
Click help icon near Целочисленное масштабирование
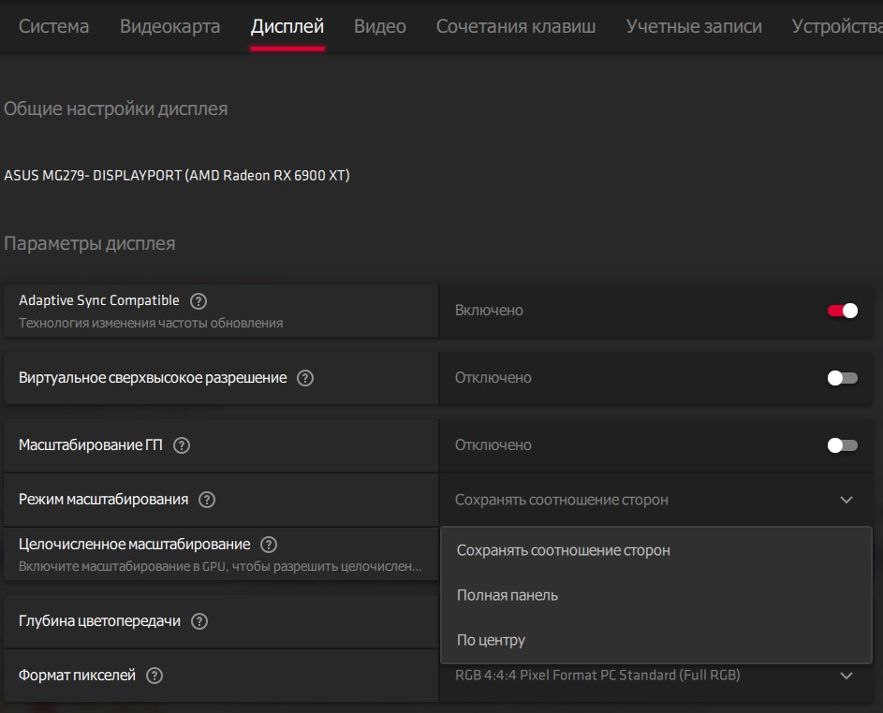click(269, 545)
